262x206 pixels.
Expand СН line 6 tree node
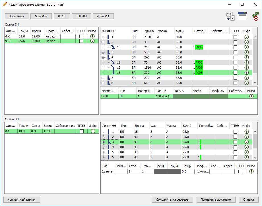click(103, 83)
